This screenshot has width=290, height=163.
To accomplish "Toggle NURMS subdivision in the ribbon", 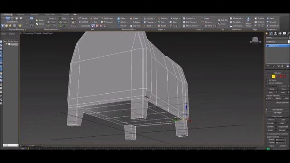I will (83, 22).
